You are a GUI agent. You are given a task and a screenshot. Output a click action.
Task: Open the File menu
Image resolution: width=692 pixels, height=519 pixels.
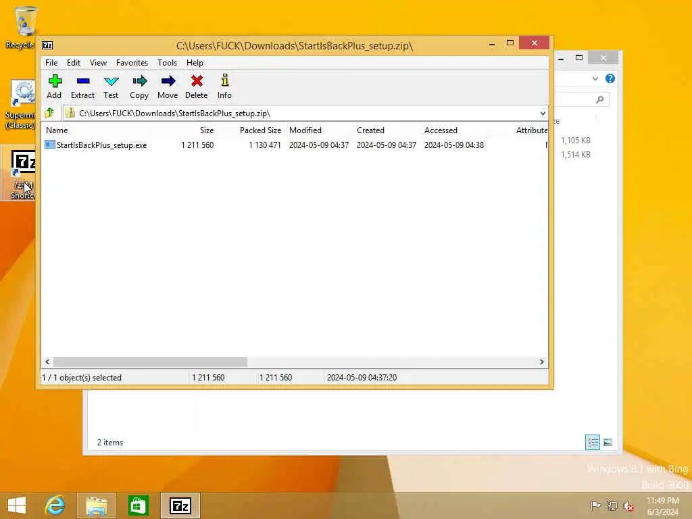click(51, 63)
